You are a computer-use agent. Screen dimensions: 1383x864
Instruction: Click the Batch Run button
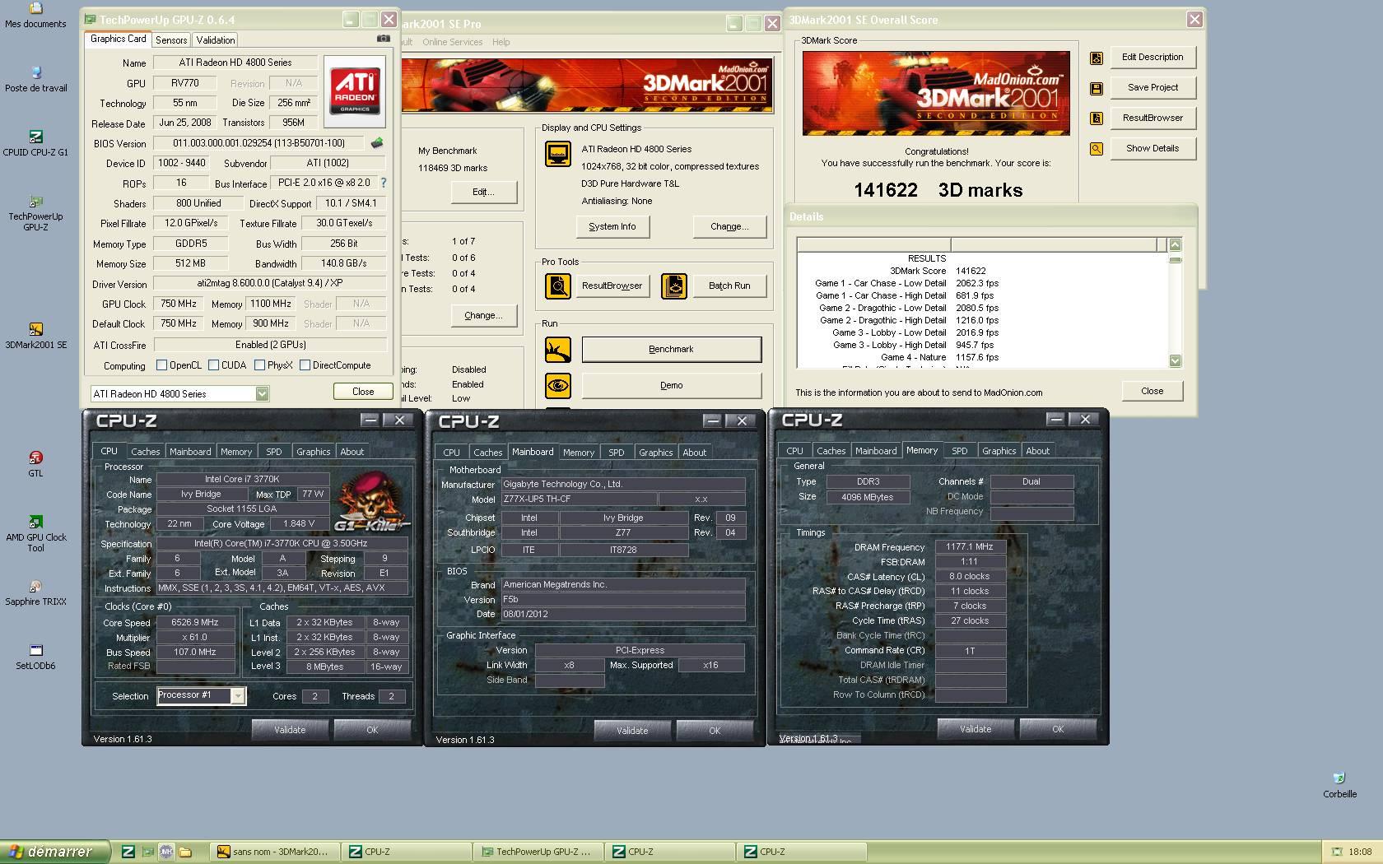coord(729,286)
